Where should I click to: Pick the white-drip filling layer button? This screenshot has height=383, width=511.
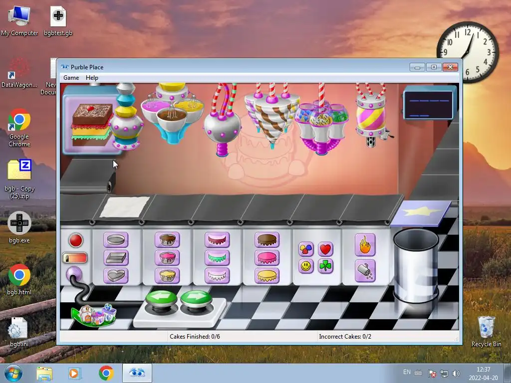(217, 275)
